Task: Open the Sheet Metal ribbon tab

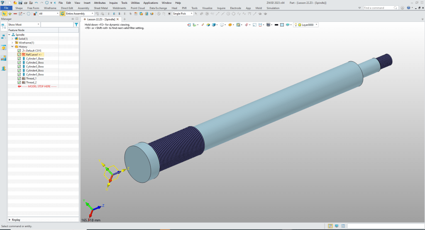Action: point(100,8)
